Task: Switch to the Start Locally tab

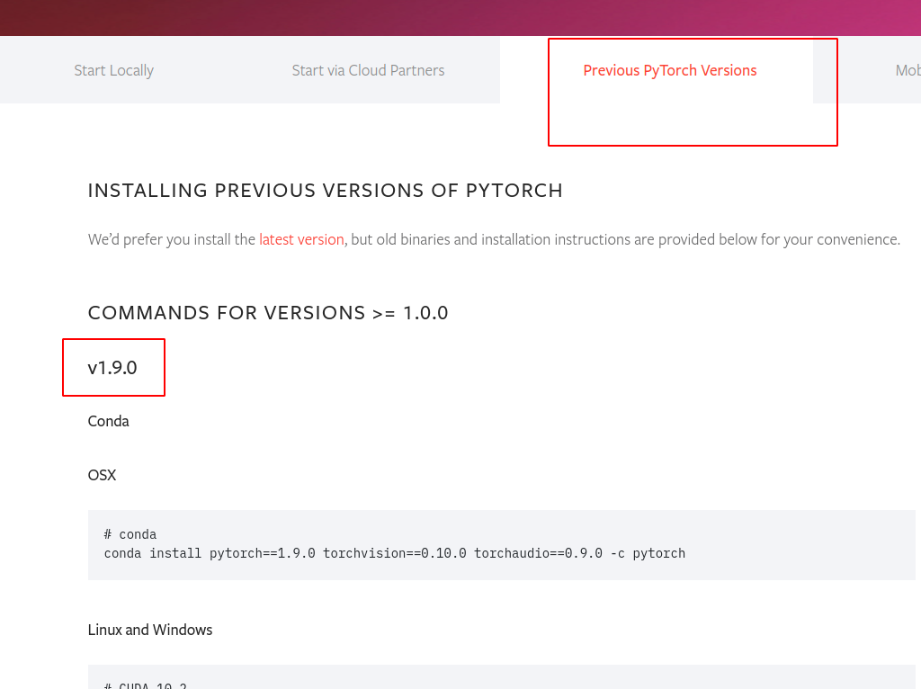Action: pos(113,69)
